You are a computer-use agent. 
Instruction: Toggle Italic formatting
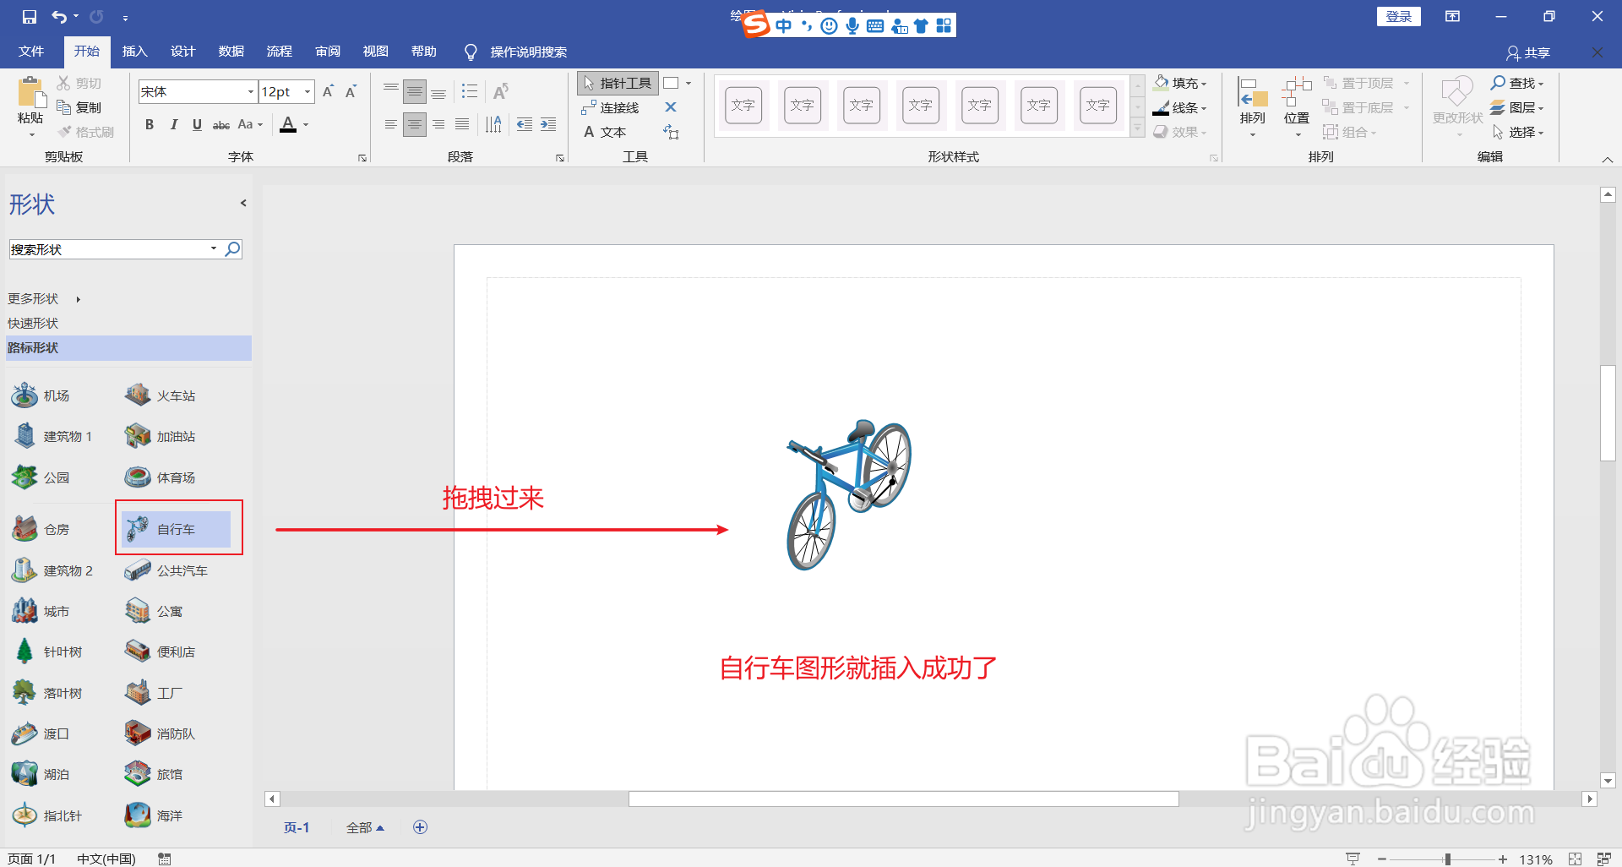coord(173,125)
